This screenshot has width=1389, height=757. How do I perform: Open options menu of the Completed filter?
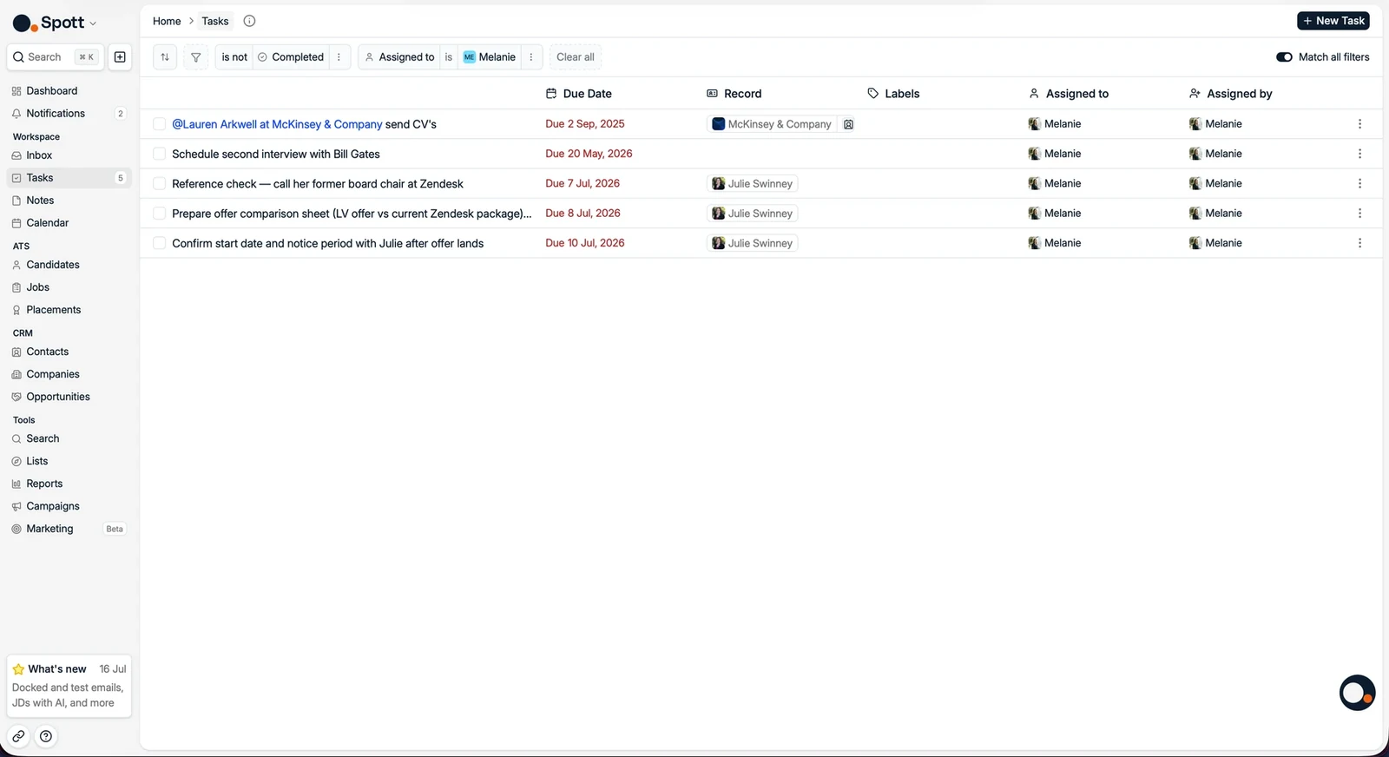coord(339,57)
